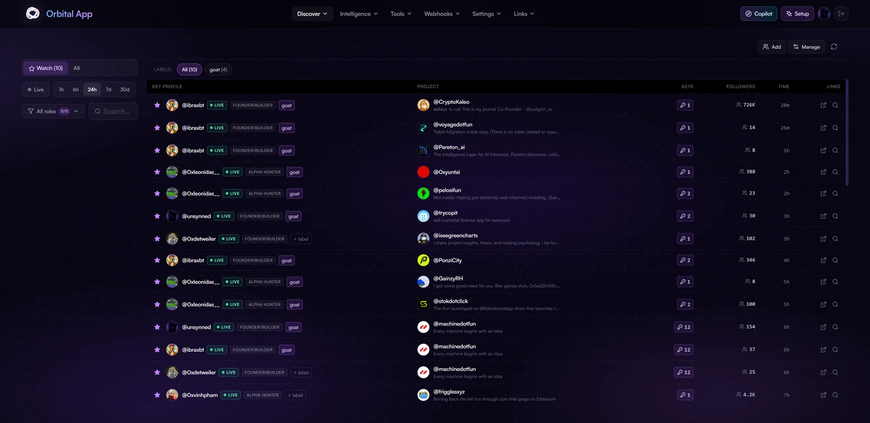Unstar the @voyagedotfun row

[x=157, y=128]
